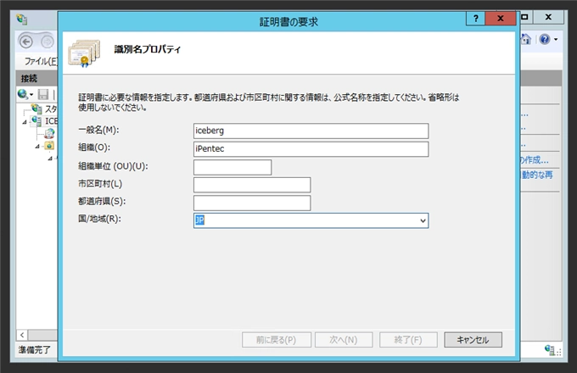
Task: Open the 国/地域(R) country dropdown
Action: click(x=423, y=220)
